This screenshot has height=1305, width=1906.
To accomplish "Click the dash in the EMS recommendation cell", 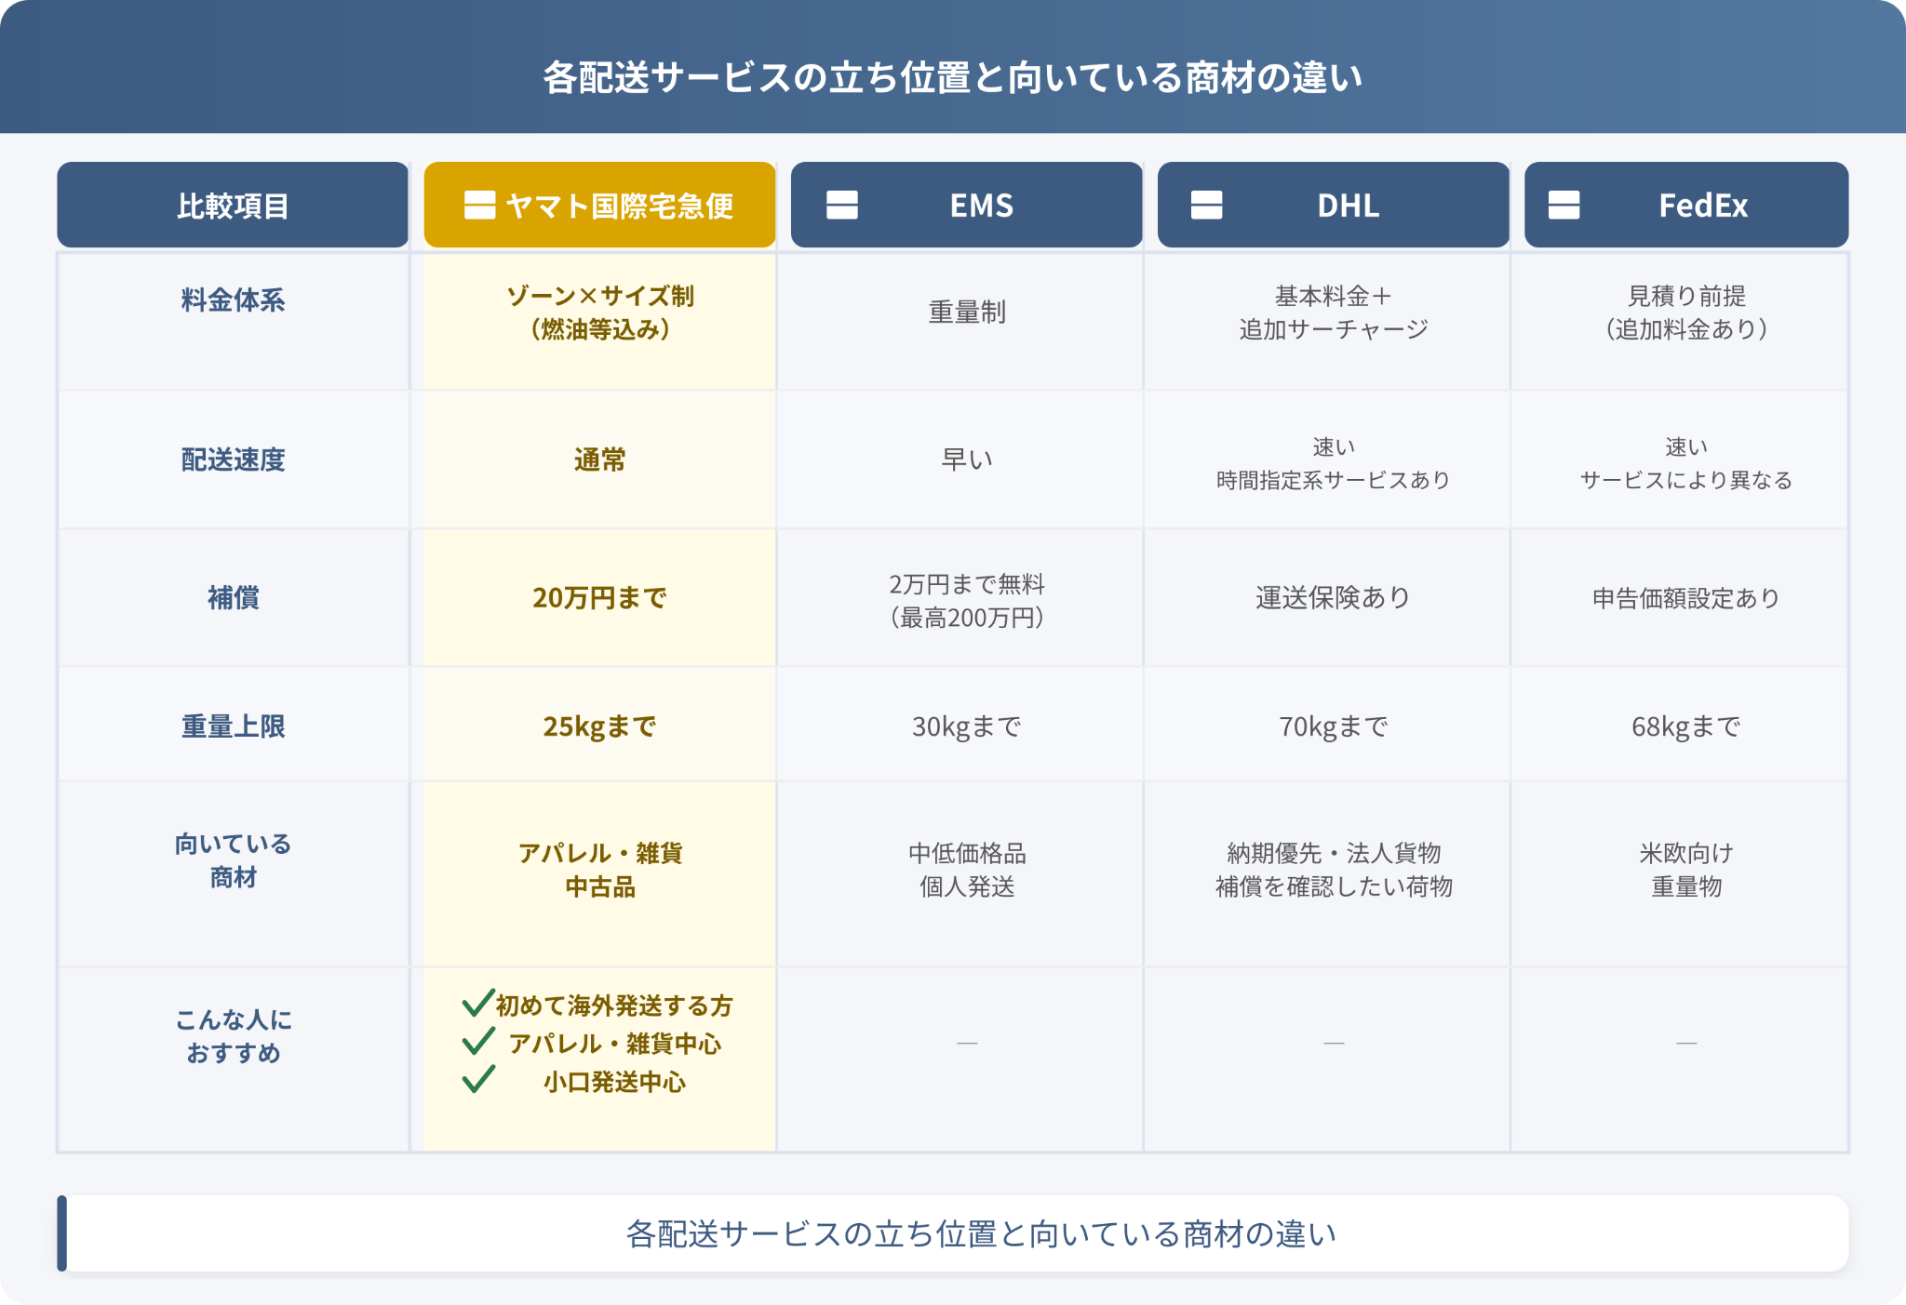I will point(967,1044).
